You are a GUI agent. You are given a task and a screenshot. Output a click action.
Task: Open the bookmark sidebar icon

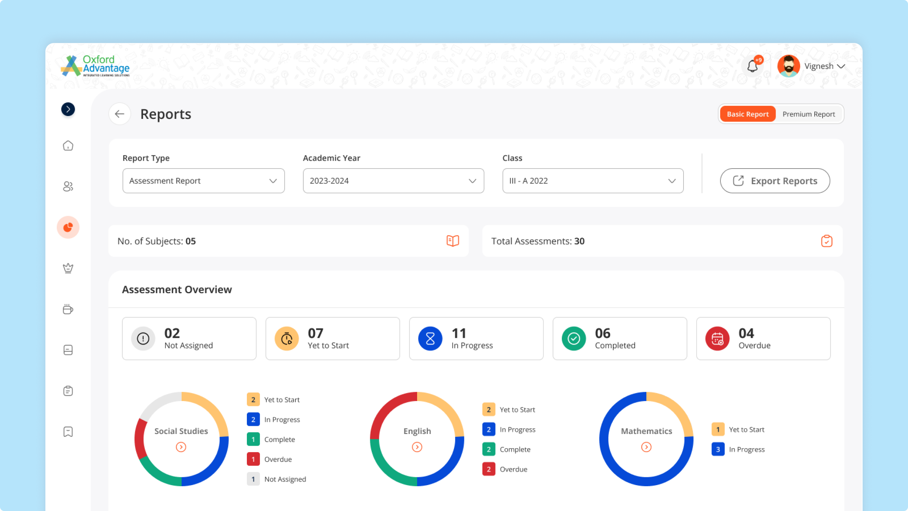tap(68, 432)
